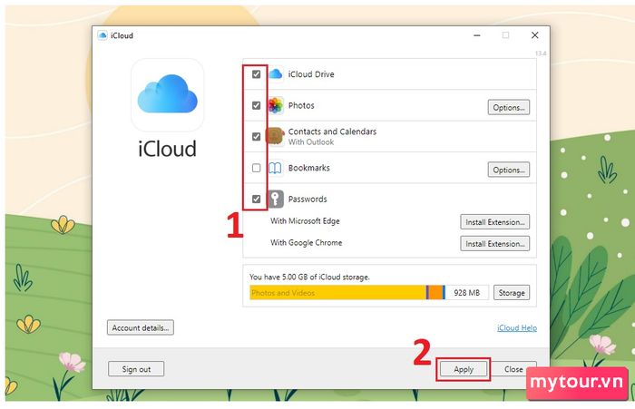Viewport: 635px width, 409px height.
Task: Click the small iCloud title bar icon
Action: point(103,35)
